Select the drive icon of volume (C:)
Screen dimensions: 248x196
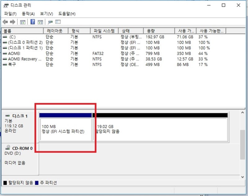point(5,37)
